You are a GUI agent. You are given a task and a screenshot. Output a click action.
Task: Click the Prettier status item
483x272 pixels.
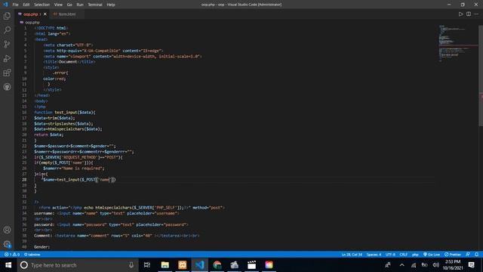(453, 255)
